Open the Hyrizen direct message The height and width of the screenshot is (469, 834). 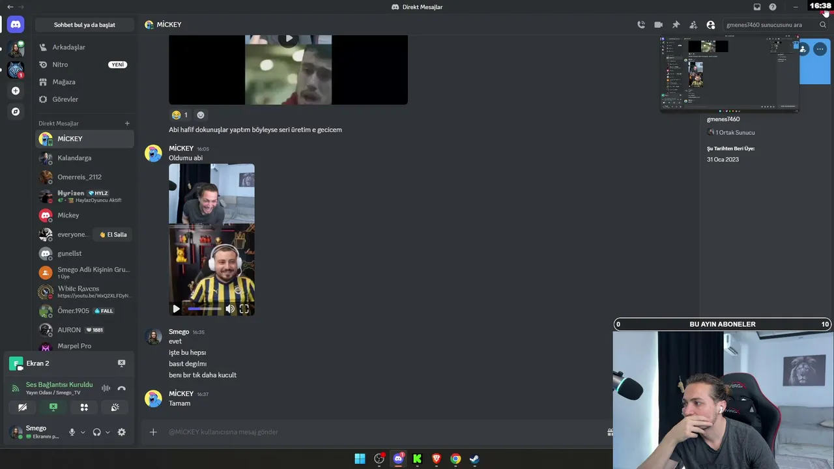tap(85, 196)
